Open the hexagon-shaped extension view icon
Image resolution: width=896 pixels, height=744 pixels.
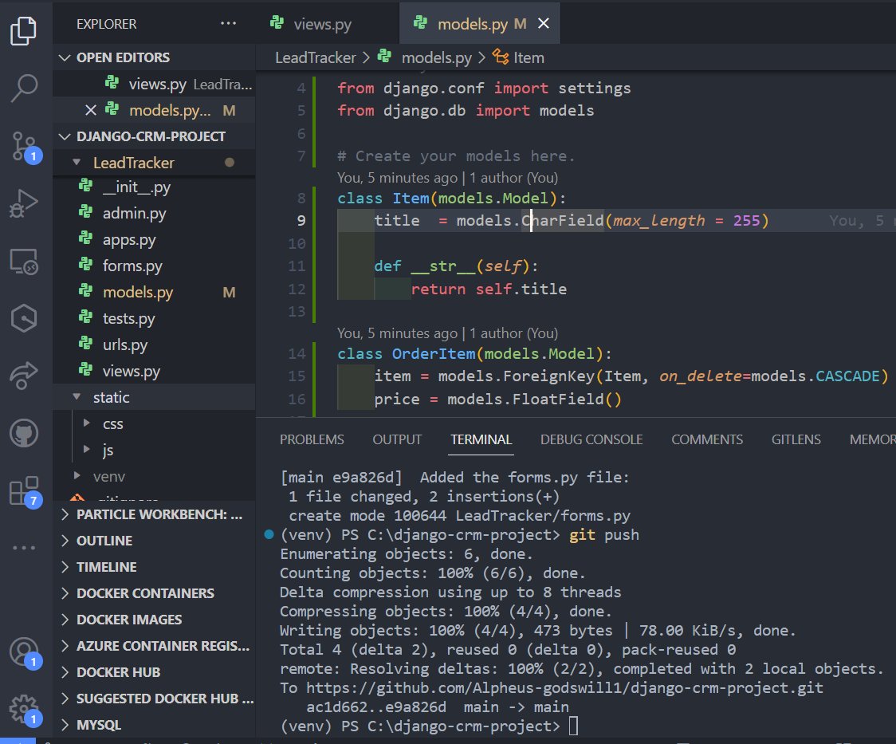(x=23, y=317)
